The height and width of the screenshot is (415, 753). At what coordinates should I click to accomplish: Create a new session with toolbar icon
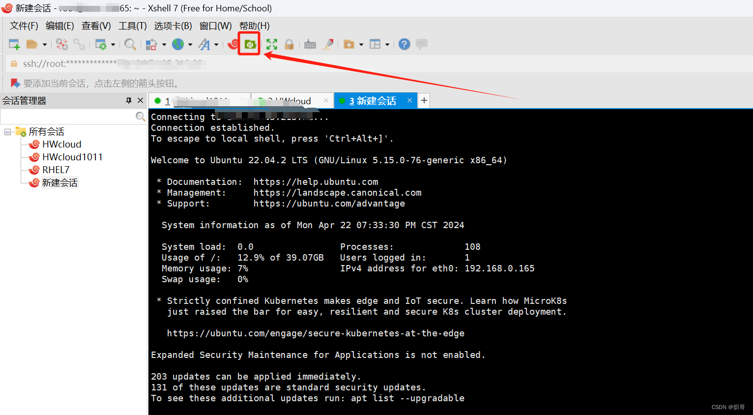click(14, 44)
